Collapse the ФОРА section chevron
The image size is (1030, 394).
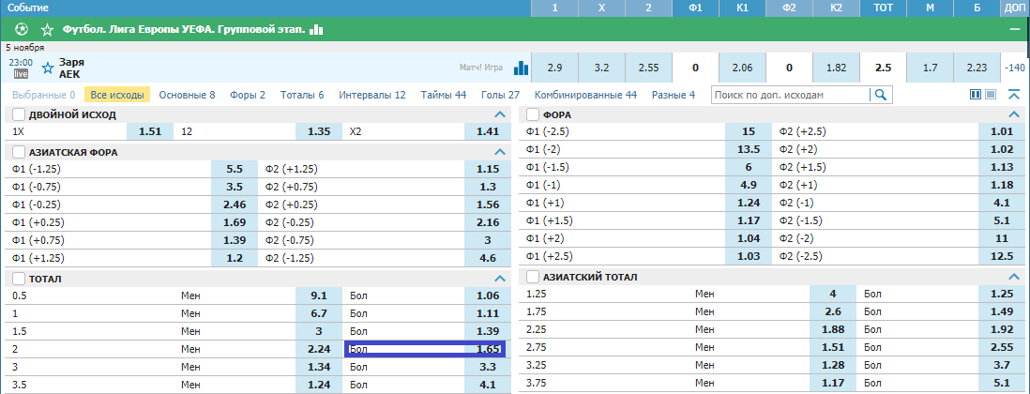point(1014,114)
